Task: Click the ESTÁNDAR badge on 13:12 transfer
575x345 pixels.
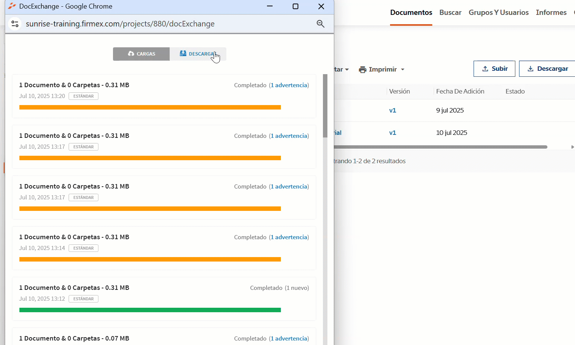Action: [x=84, y=299]
